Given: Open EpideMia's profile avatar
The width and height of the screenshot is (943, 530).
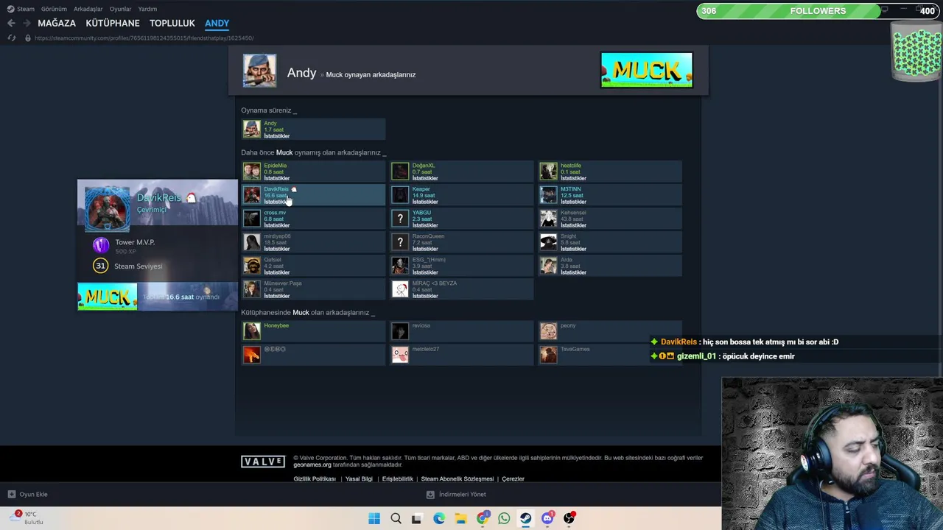Looking at the screenshot, I should tap(252, 172).
